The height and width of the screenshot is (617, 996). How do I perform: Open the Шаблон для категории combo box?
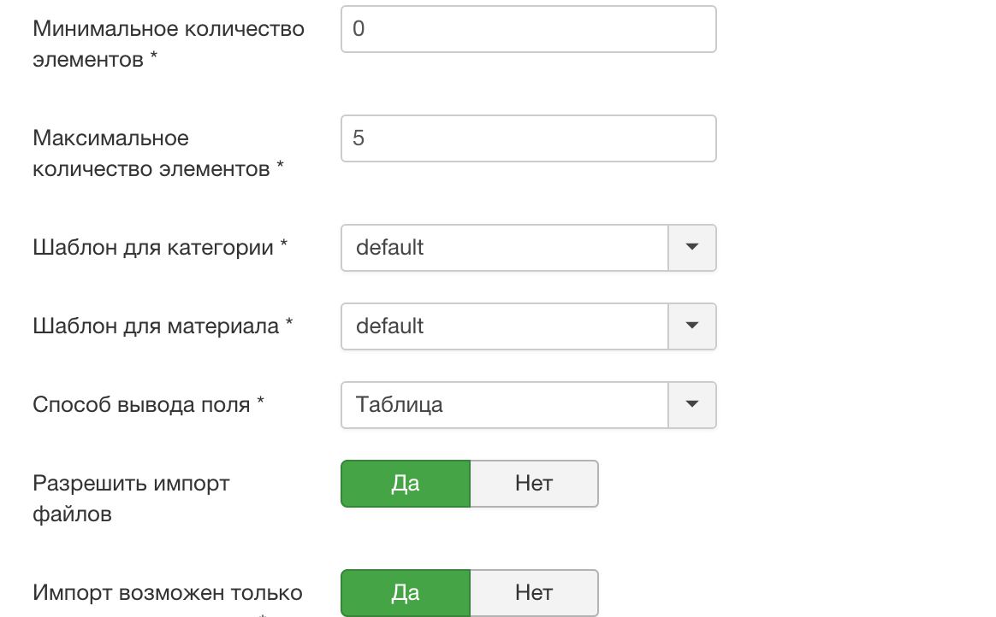pyautogui.click(x=504, y=248)
